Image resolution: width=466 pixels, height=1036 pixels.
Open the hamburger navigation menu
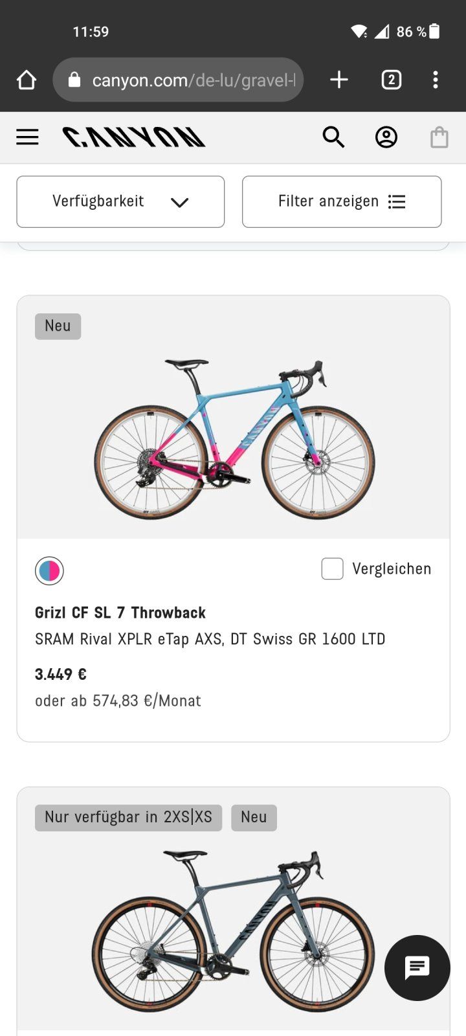27,137
